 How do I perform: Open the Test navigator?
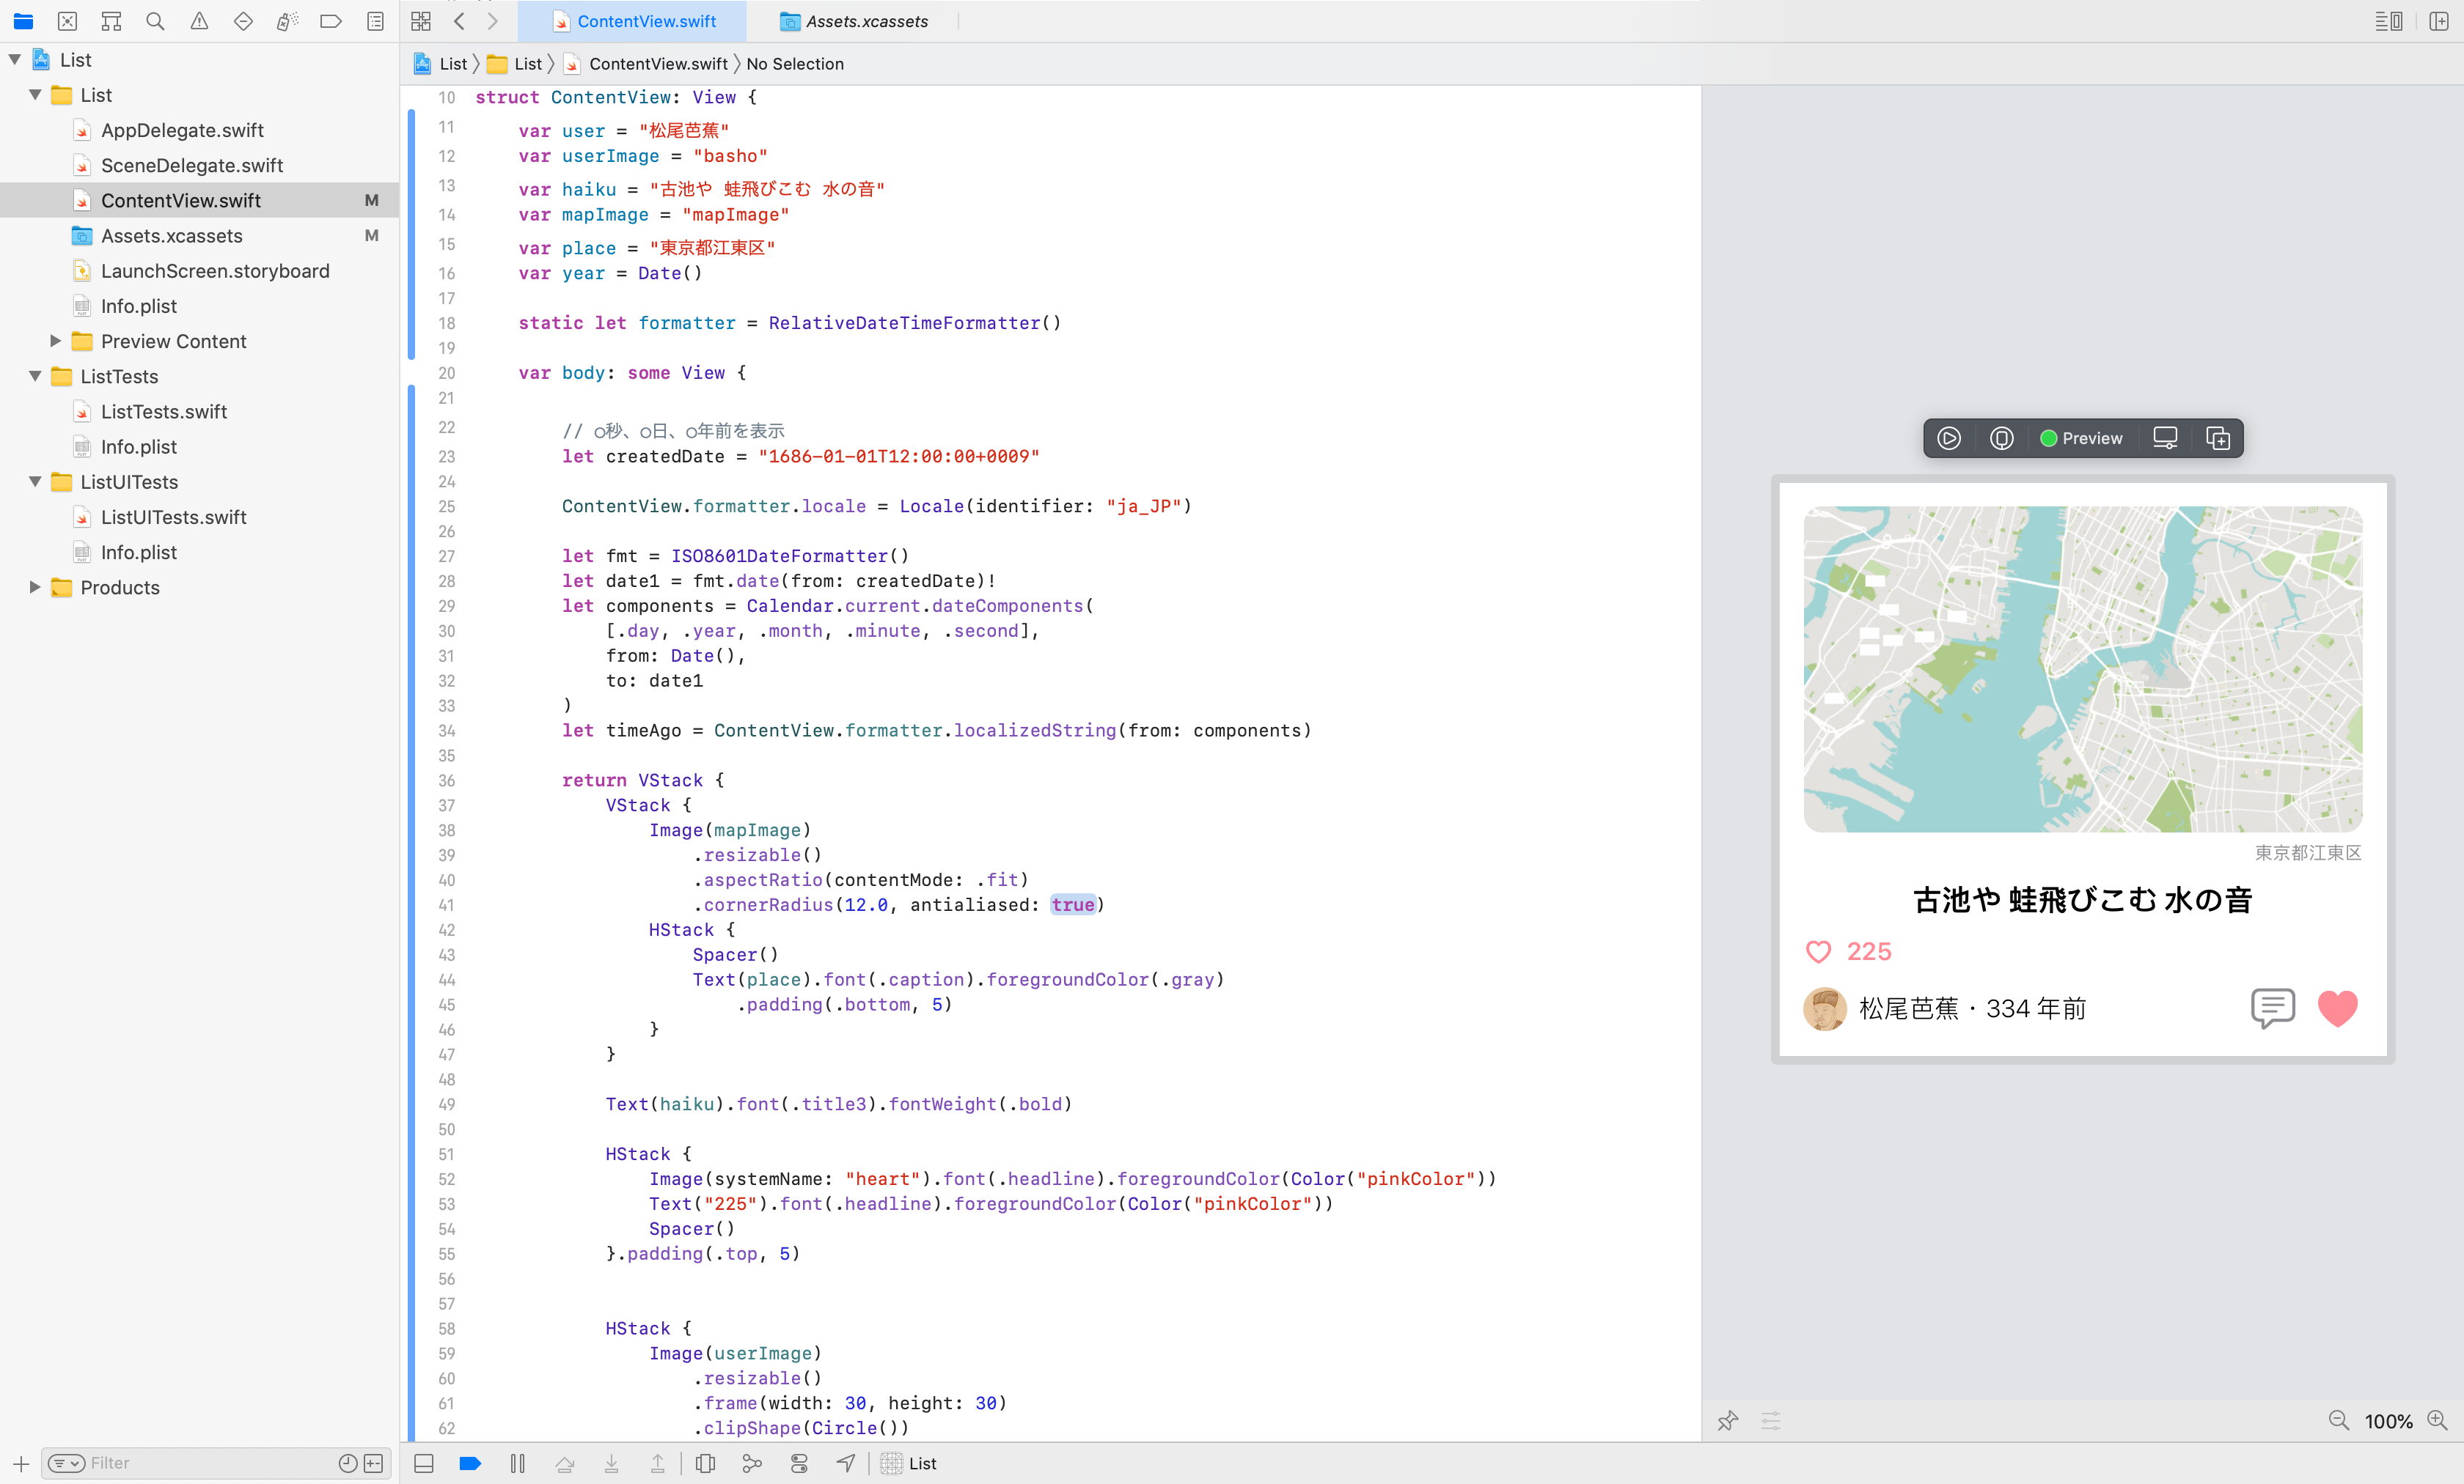pyautogui.click(x=243, y=21)
